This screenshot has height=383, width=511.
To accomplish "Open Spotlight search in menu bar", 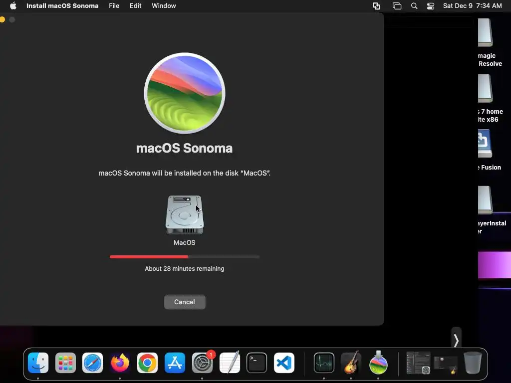I will (x=414, y=6).
